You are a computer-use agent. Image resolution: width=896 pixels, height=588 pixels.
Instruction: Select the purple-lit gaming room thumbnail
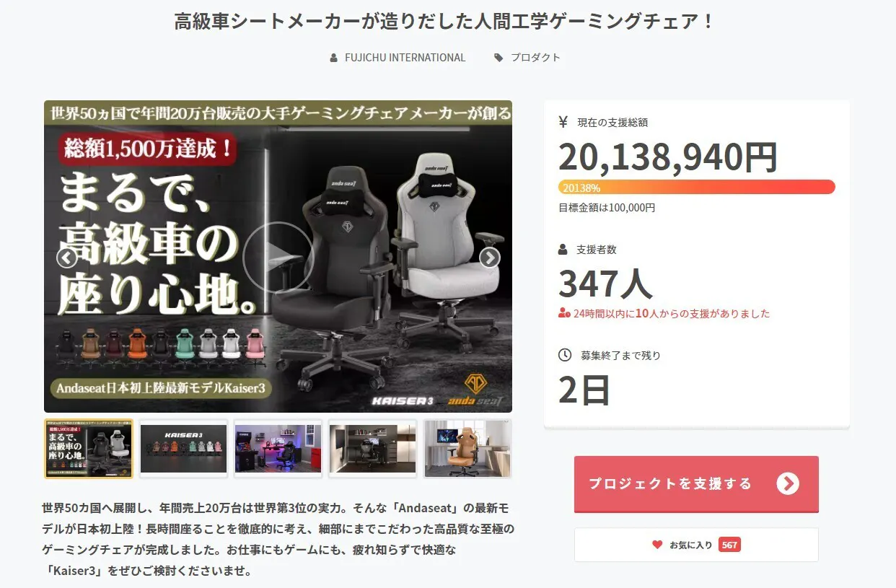coord(278,449)
